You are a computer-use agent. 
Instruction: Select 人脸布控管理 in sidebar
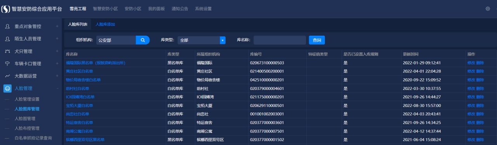[x=27, y=128]
